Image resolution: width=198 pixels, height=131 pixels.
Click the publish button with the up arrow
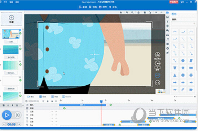tap(113, 7)
